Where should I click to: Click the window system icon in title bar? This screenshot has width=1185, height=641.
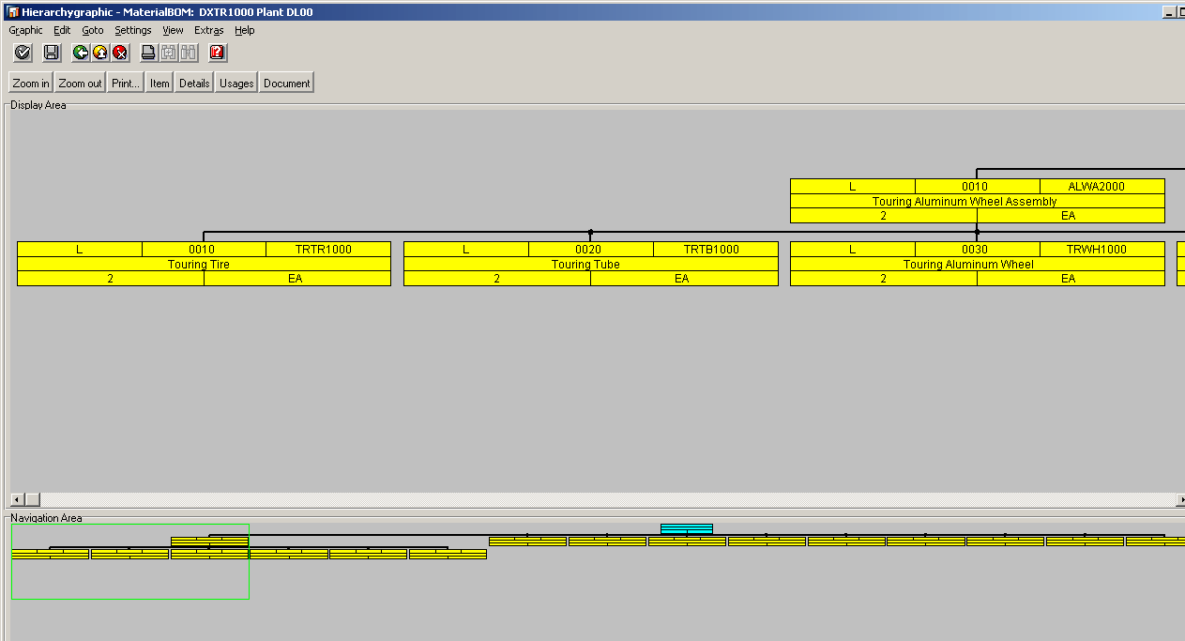(12, 12)
